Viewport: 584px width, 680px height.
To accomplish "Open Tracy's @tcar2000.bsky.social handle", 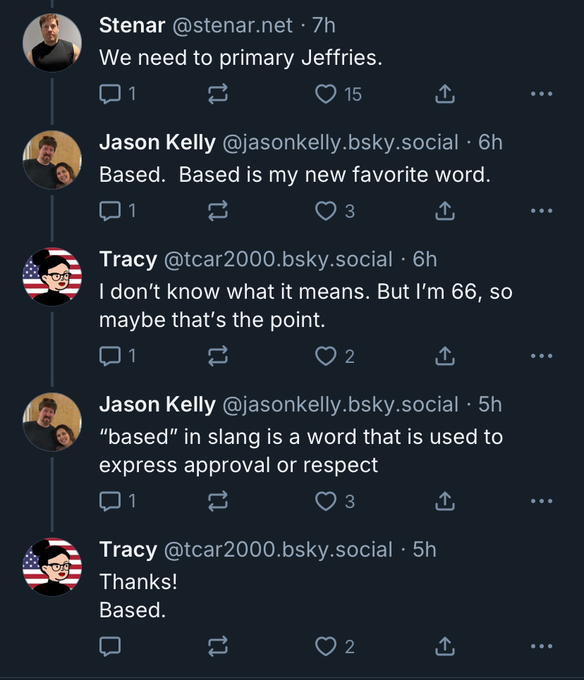I will tap(278, 259).
